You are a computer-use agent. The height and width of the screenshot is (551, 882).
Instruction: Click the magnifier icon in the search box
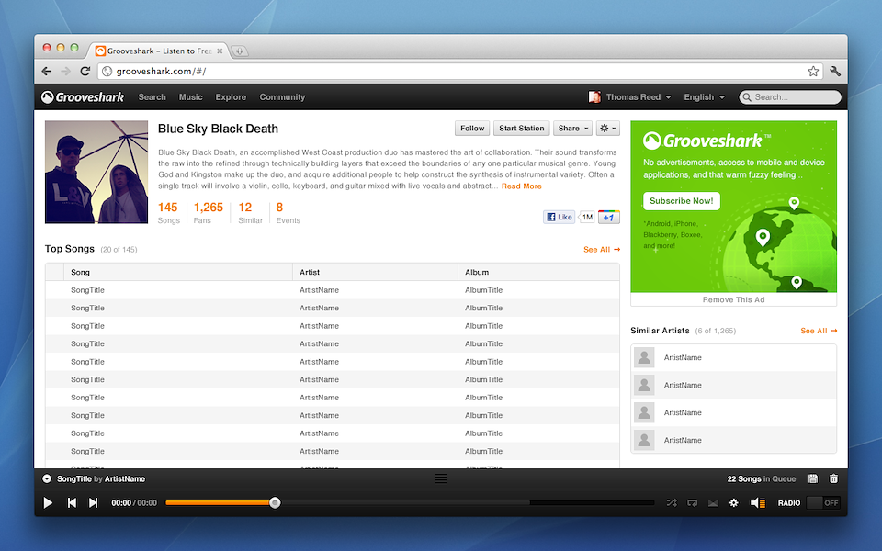click(747, 97)
